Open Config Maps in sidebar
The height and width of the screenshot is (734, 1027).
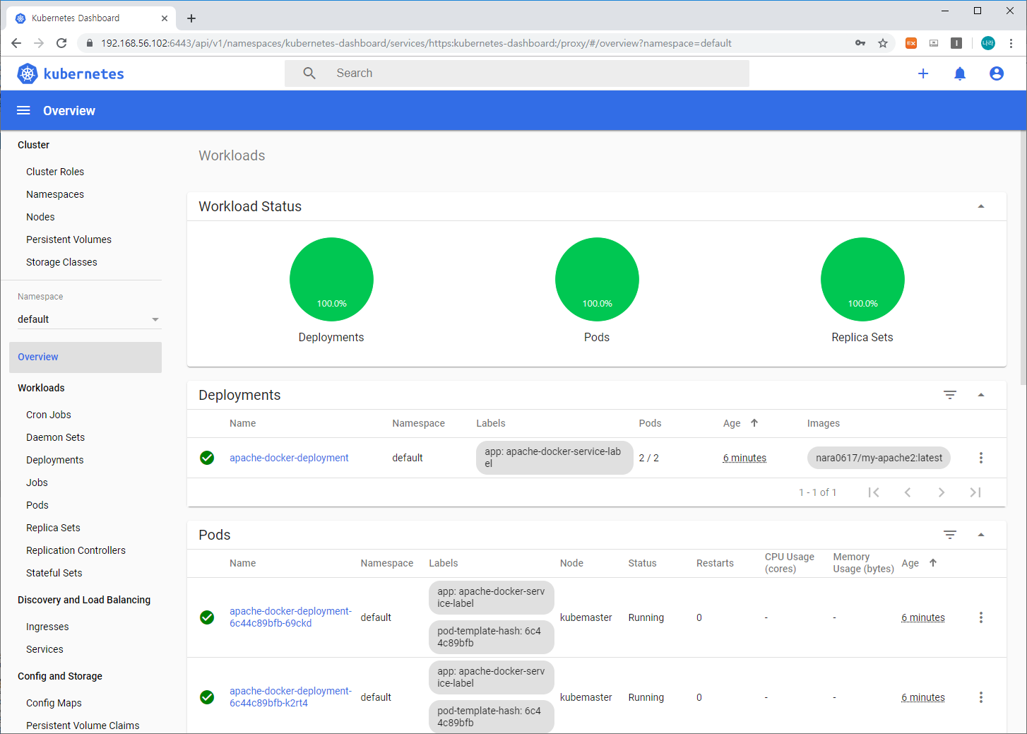point(54,703)
